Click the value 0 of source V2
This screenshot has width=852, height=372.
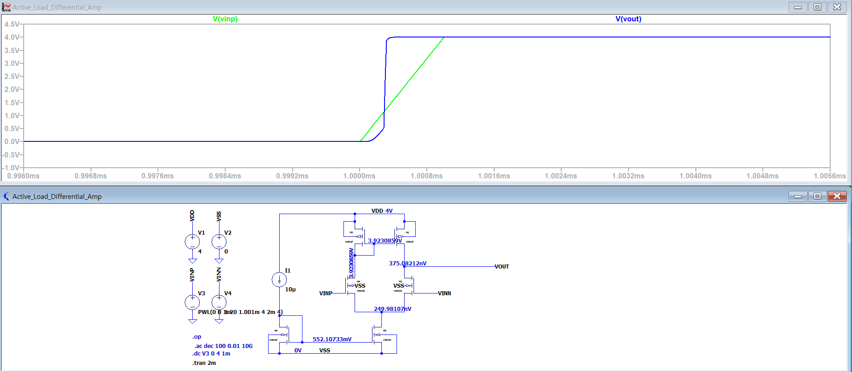click(x=226, y=251)
